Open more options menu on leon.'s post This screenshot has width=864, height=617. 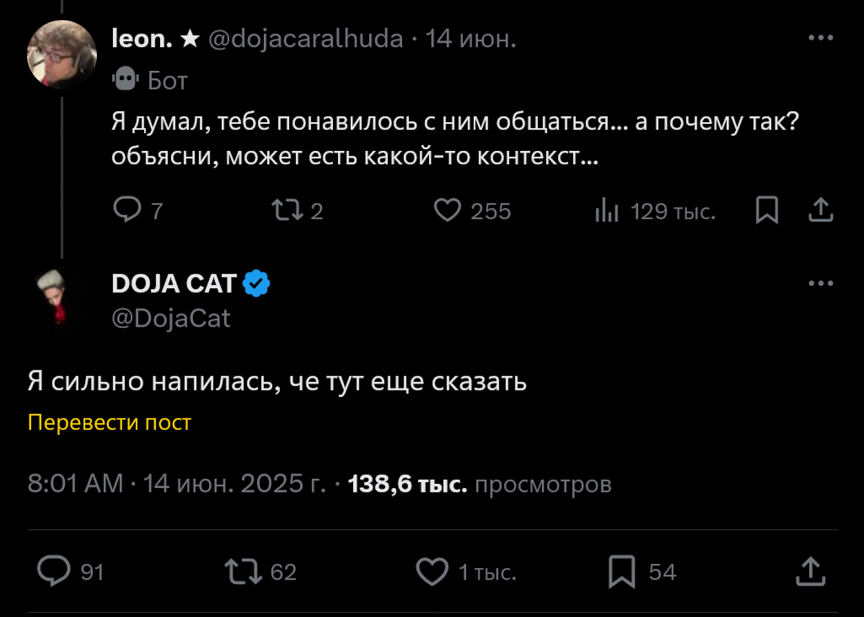(821, 38)
